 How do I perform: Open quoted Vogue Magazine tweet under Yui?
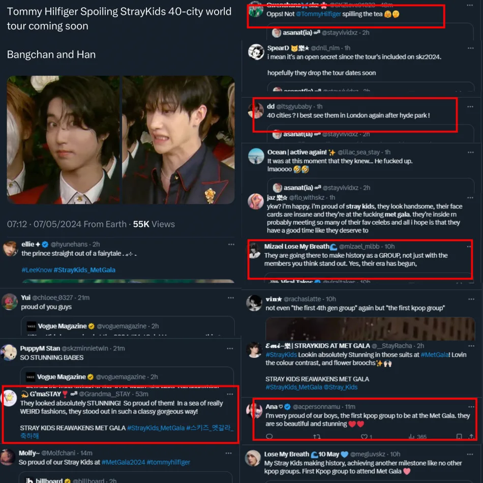click(x=128, y=326)
